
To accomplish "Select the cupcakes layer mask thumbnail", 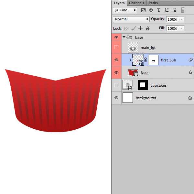I will pyautogui.click(x=143, y=85).
